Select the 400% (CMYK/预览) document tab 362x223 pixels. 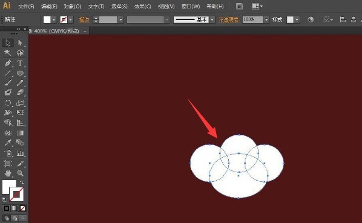pyautogui.click(x=56, y=31)
